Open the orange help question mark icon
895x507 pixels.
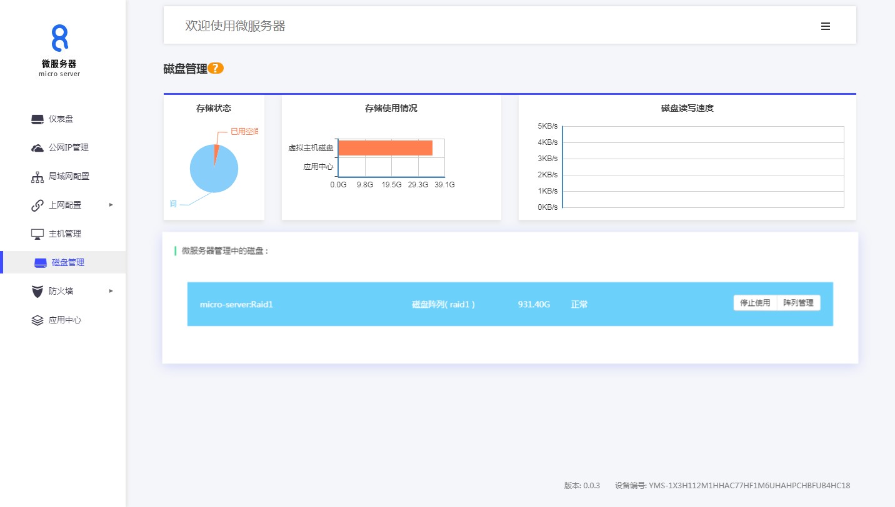click(216, 69)
